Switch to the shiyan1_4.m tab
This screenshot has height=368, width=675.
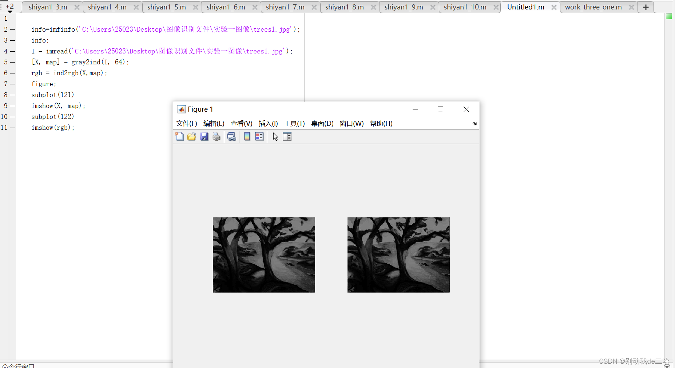(107, 7)
